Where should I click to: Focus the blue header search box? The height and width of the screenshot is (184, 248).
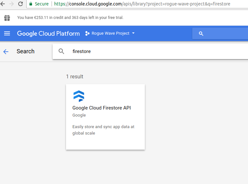click(x=224, y=33)
